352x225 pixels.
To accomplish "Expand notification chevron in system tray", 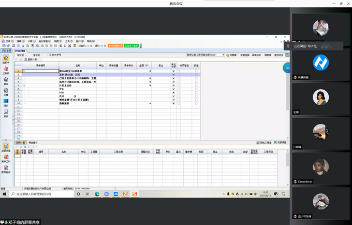I will tap(224, 194).
